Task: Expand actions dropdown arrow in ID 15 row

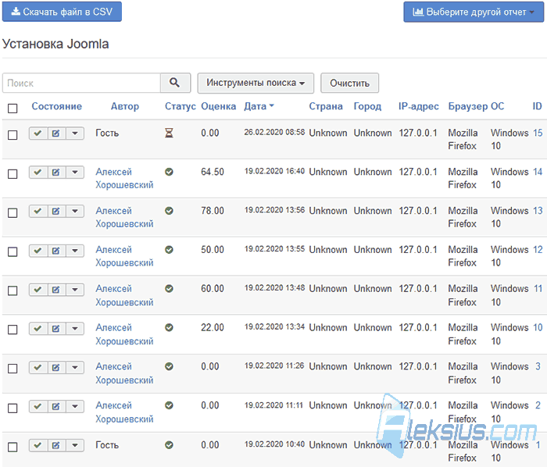Action: click(x=75, y=133)
